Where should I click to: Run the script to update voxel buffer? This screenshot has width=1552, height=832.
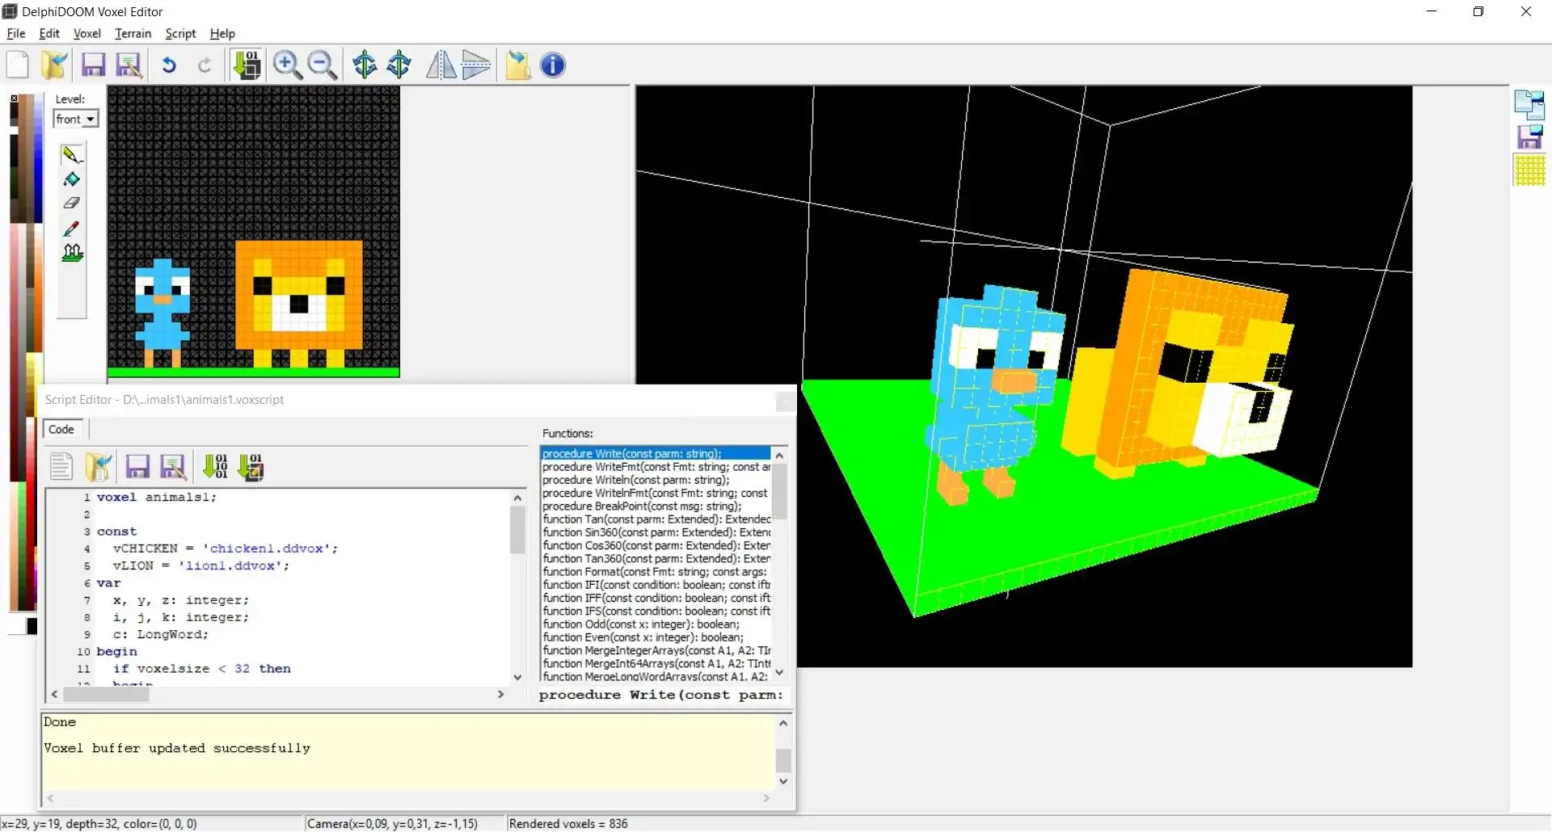pyautogui.click(x=251, y=467)
